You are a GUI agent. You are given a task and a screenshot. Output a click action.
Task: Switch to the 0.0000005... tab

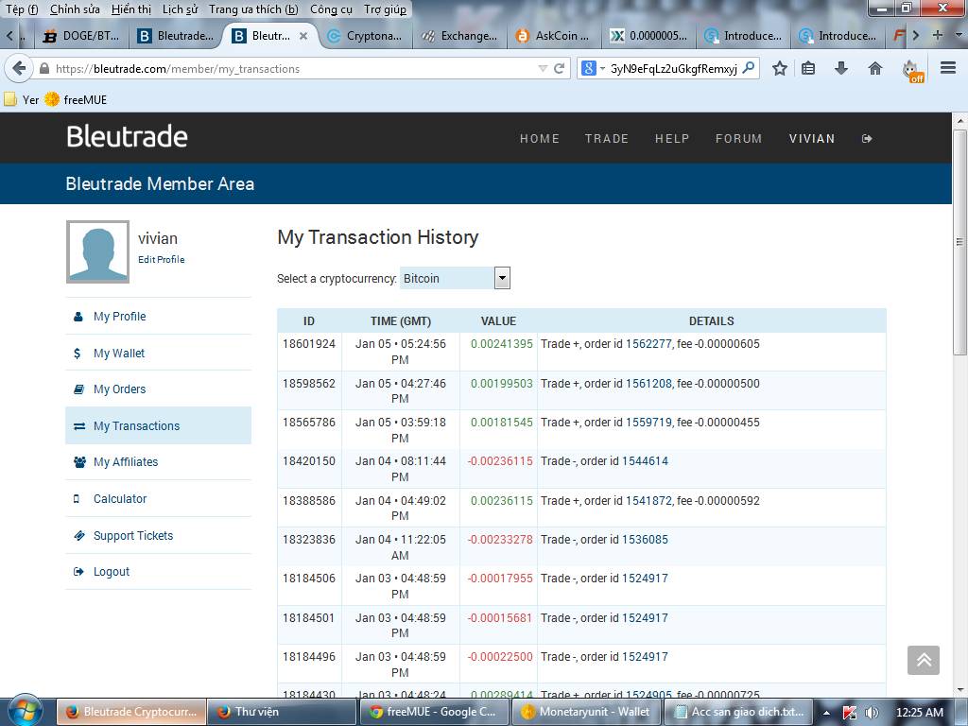pos(648,36)
